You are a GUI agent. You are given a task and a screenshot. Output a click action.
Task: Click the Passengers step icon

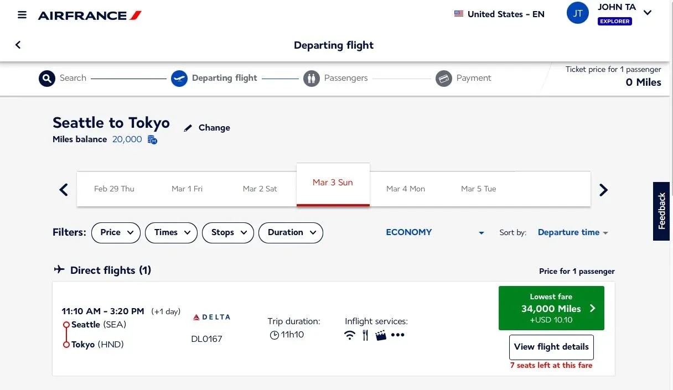(x=312, y=78)
